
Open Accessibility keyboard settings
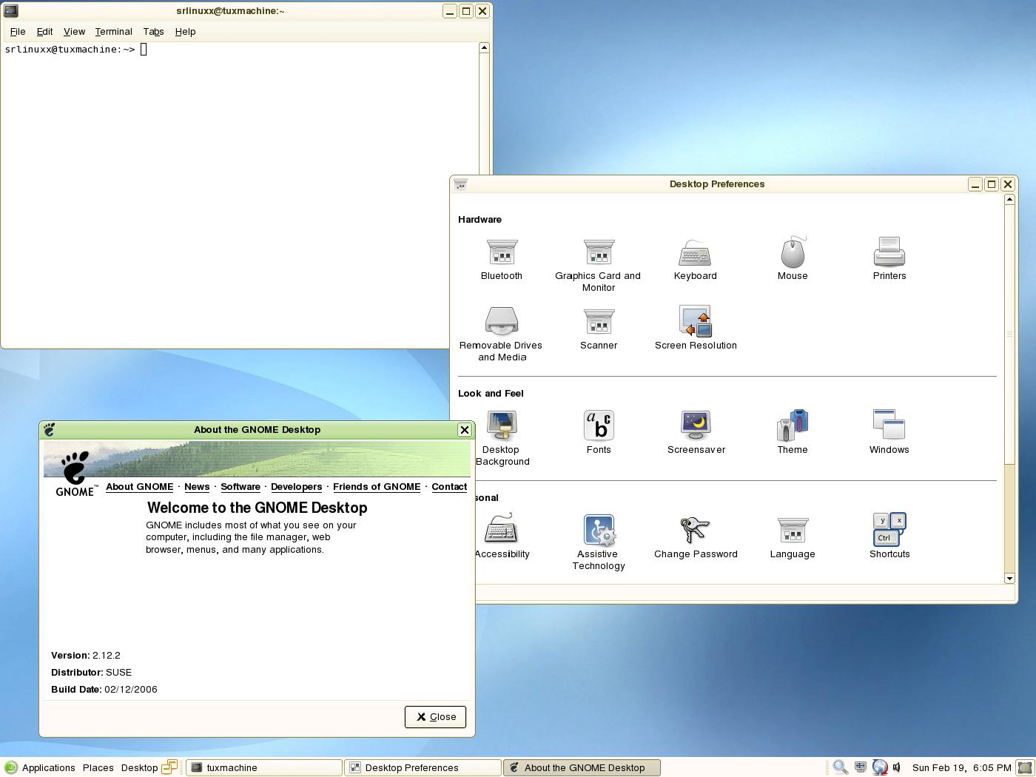[x=502, y=536]
